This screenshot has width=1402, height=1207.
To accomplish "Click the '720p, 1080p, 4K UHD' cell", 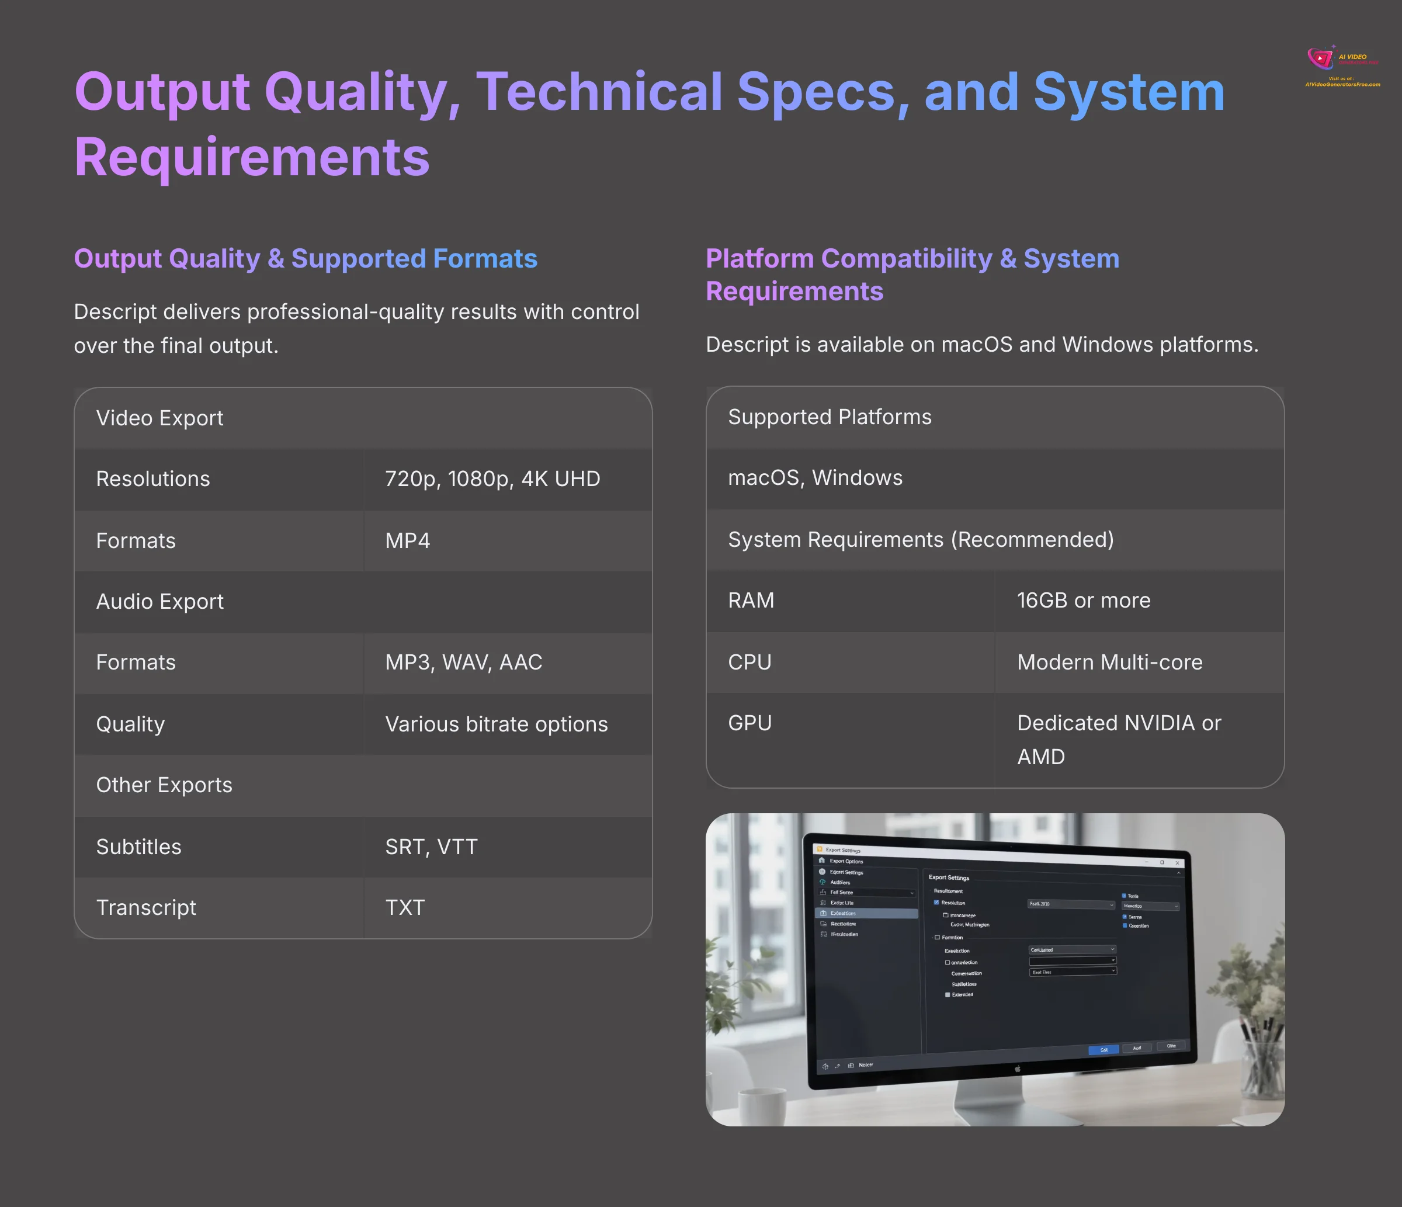I will (x=508, y=479).
